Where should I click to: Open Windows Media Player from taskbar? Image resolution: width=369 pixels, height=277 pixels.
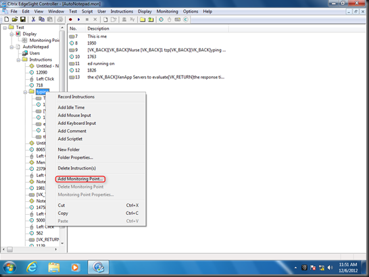[75, 268]
